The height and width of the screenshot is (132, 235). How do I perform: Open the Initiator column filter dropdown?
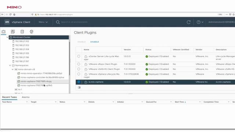(x=142, y=102)
